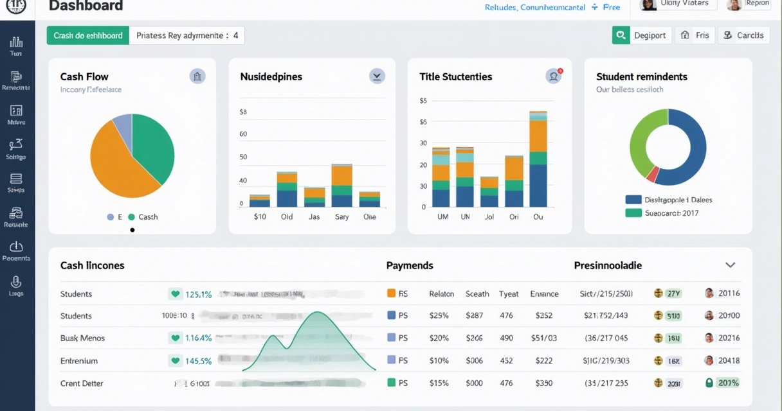Viewport: 782px width, 411px height.
Task: Select the Saves icon in the sidebar
Action: 17,180
